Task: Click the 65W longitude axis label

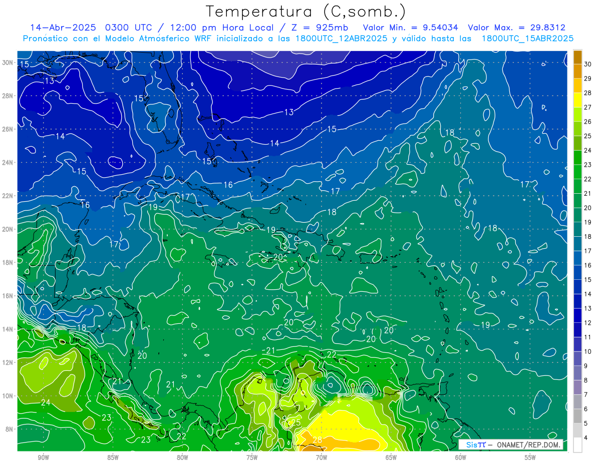Action: point(391,457)
